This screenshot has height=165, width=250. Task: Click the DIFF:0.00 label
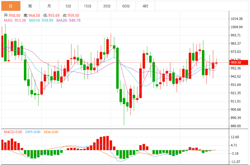coord(33,132)
